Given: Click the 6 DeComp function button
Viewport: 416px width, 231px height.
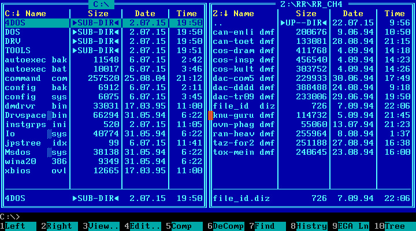Looking at the screenshot, I should pos(226,226).
